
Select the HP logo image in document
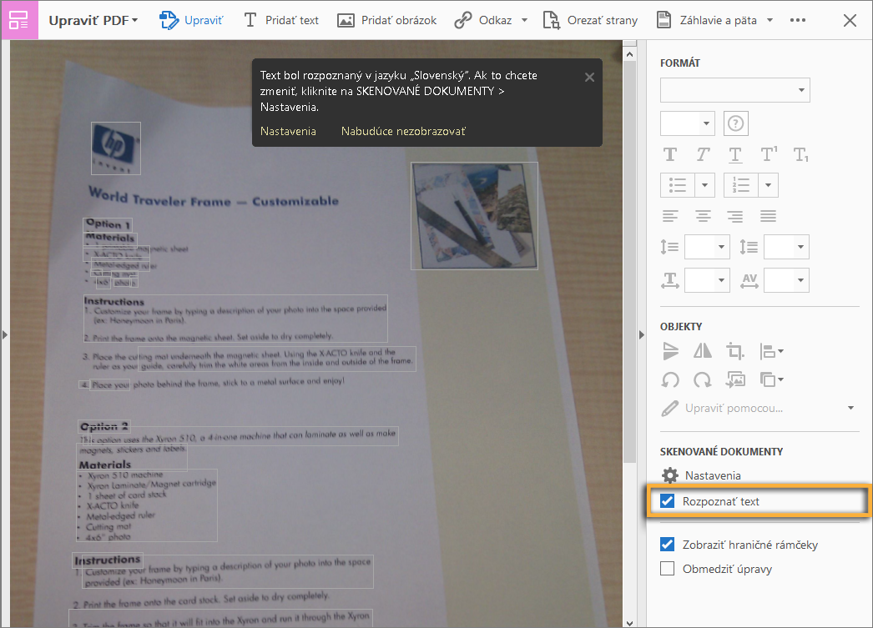click(116, 148)
